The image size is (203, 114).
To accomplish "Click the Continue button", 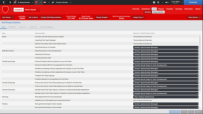I will 193,2.
